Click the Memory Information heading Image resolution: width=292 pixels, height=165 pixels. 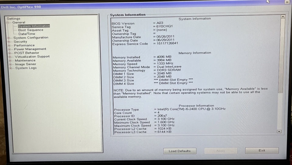[x=195, y=53]
